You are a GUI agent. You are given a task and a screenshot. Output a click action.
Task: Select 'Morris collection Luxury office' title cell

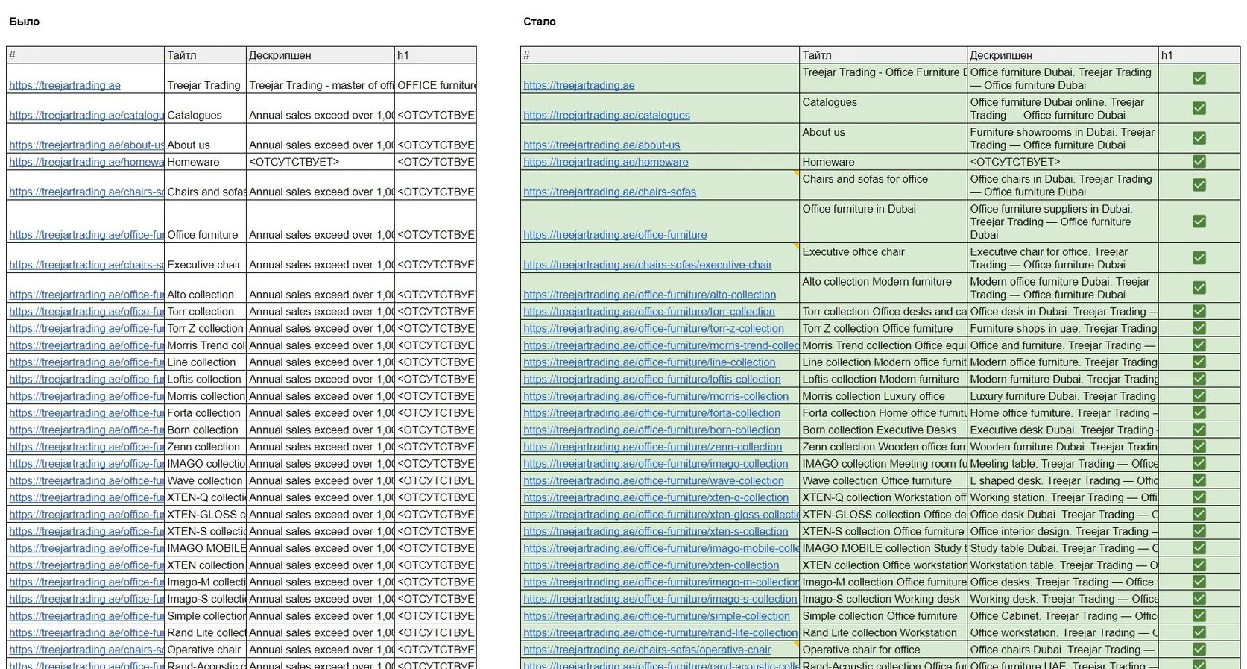(x=883, y=396)
